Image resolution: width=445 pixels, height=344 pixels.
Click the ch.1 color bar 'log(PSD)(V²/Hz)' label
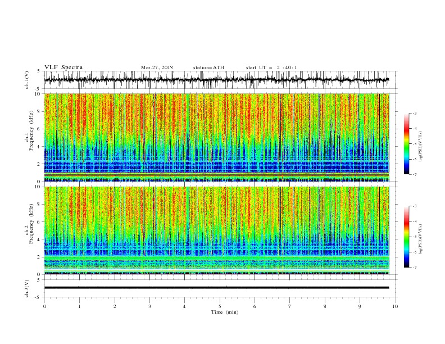[x=421, y=147]
